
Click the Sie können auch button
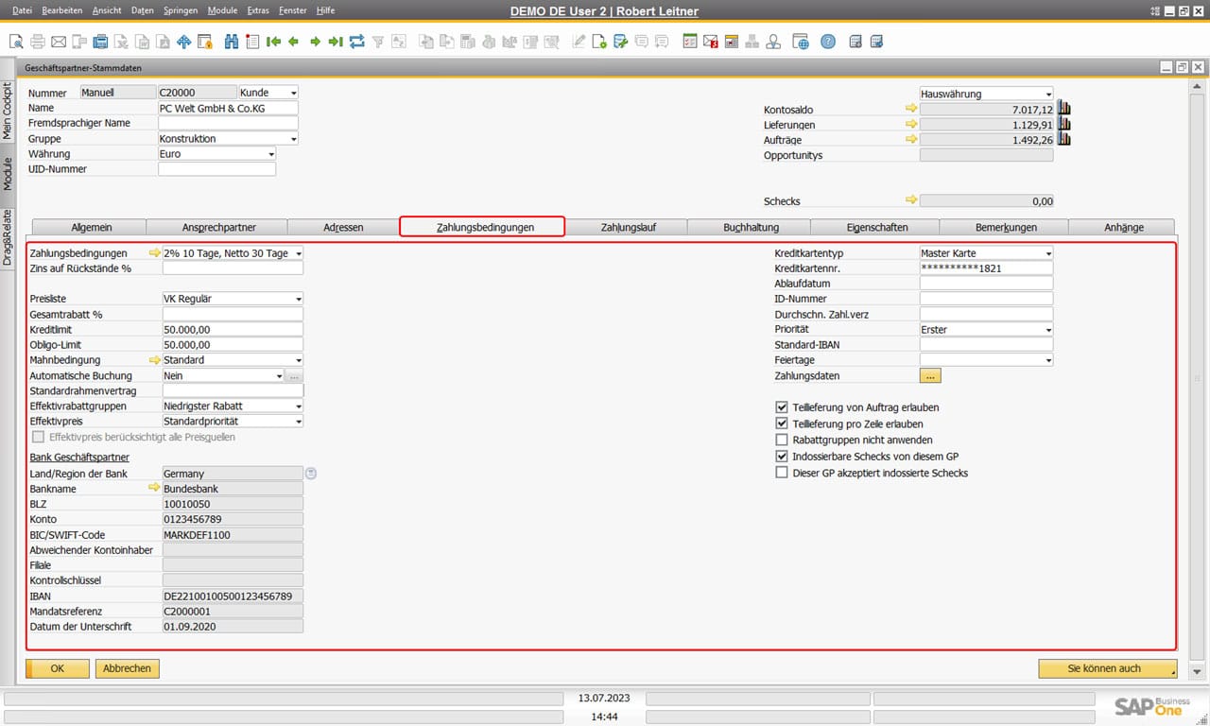pos(1107,668)
